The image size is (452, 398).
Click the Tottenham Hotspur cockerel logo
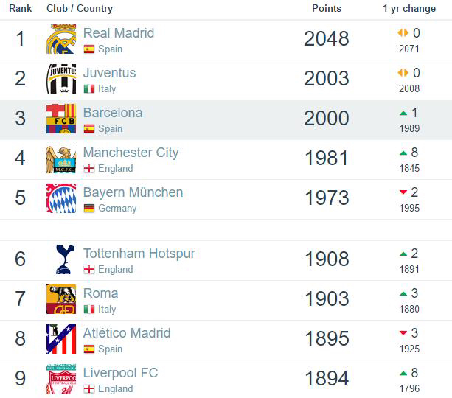click(x=61, y=259)
